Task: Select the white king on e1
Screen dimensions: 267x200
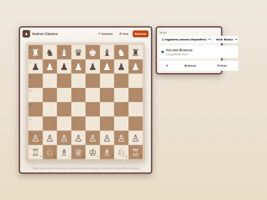Action: pyautogui.click(x=92, y=152)
